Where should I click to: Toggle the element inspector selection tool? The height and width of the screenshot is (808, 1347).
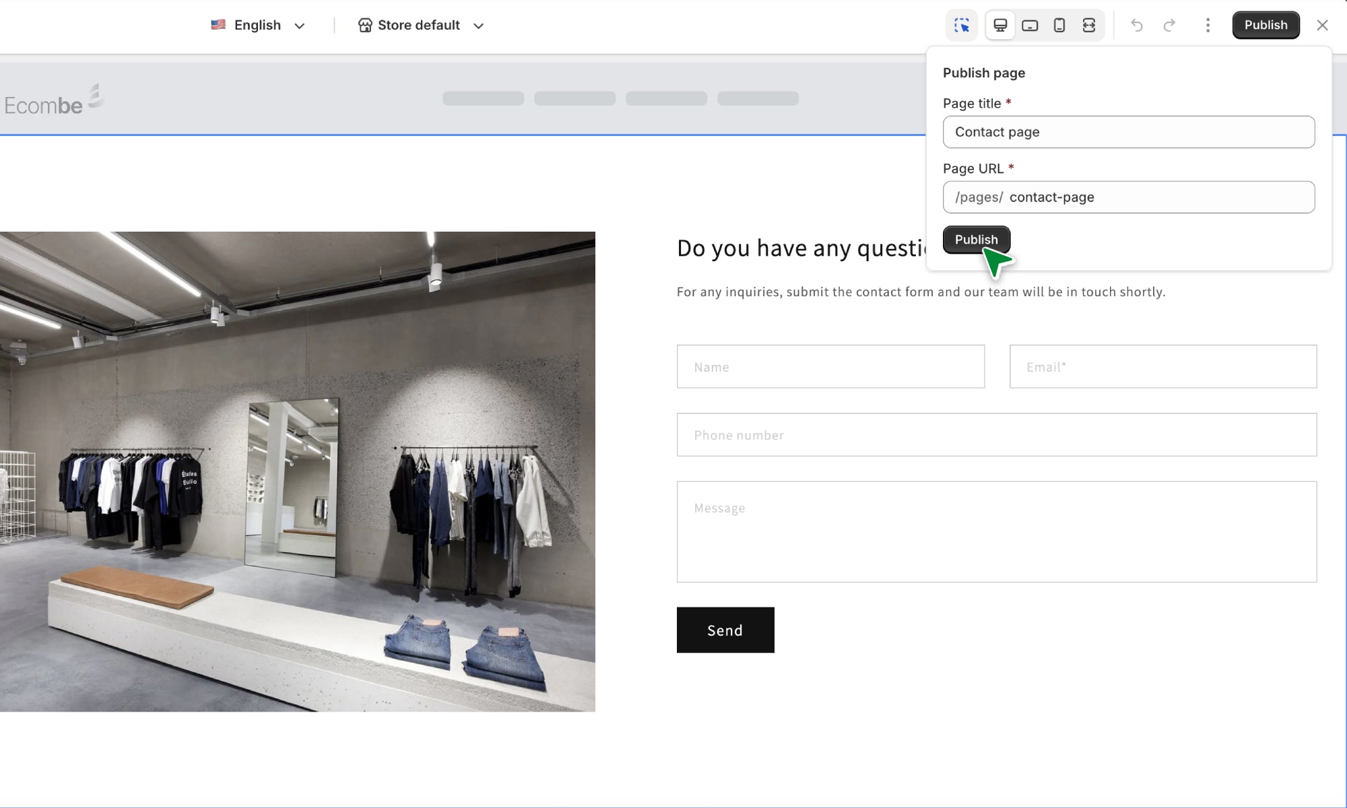coord(961,26)
